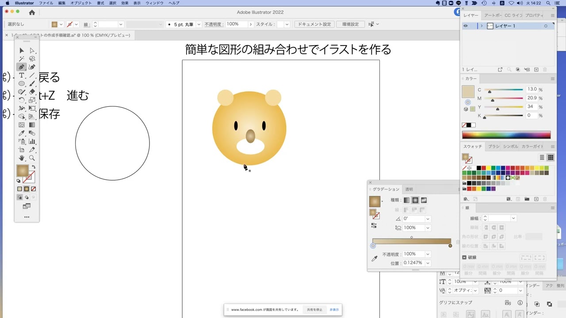
Task: Open the fill color dropdown in control bar
Action: point(61,24)
